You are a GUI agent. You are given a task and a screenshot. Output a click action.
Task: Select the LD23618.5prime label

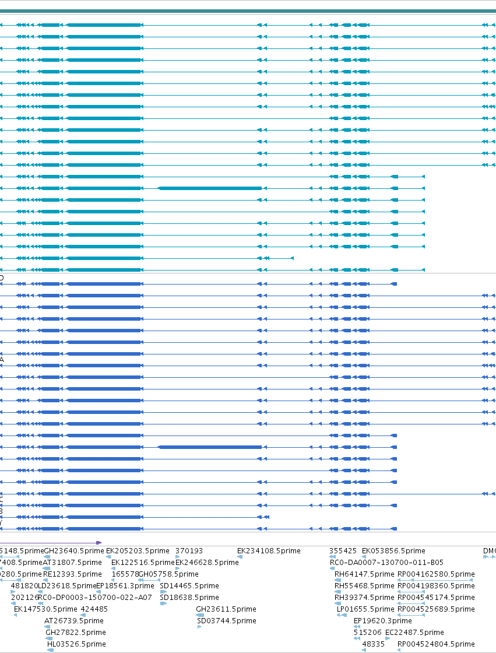(67, 585)
